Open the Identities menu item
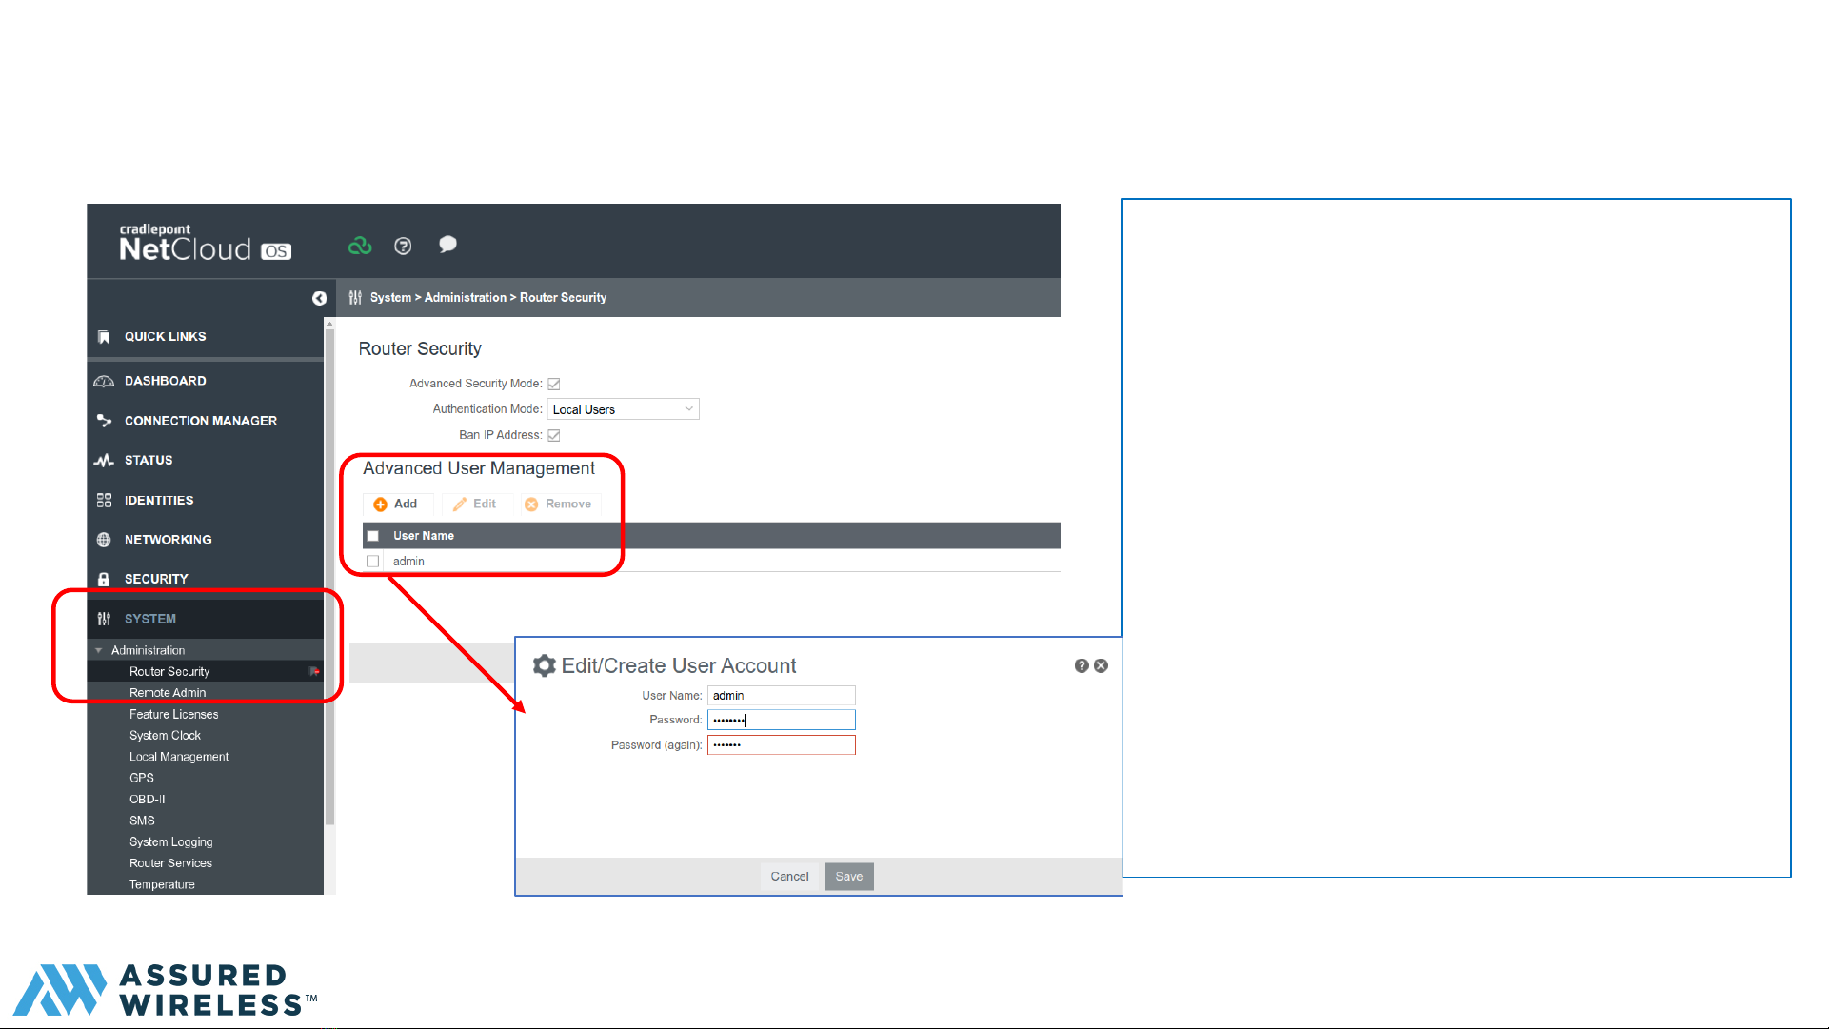Screen dimensions: 1829x1029 (x=159, y=501)
